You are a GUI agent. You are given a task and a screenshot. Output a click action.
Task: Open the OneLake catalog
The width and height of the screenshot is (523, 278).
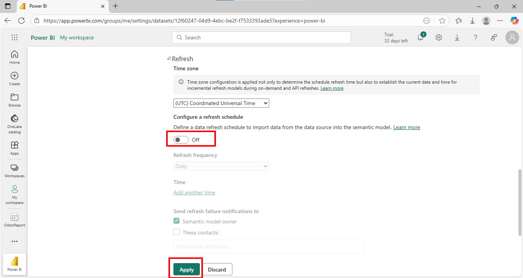[x=15, y=124]
